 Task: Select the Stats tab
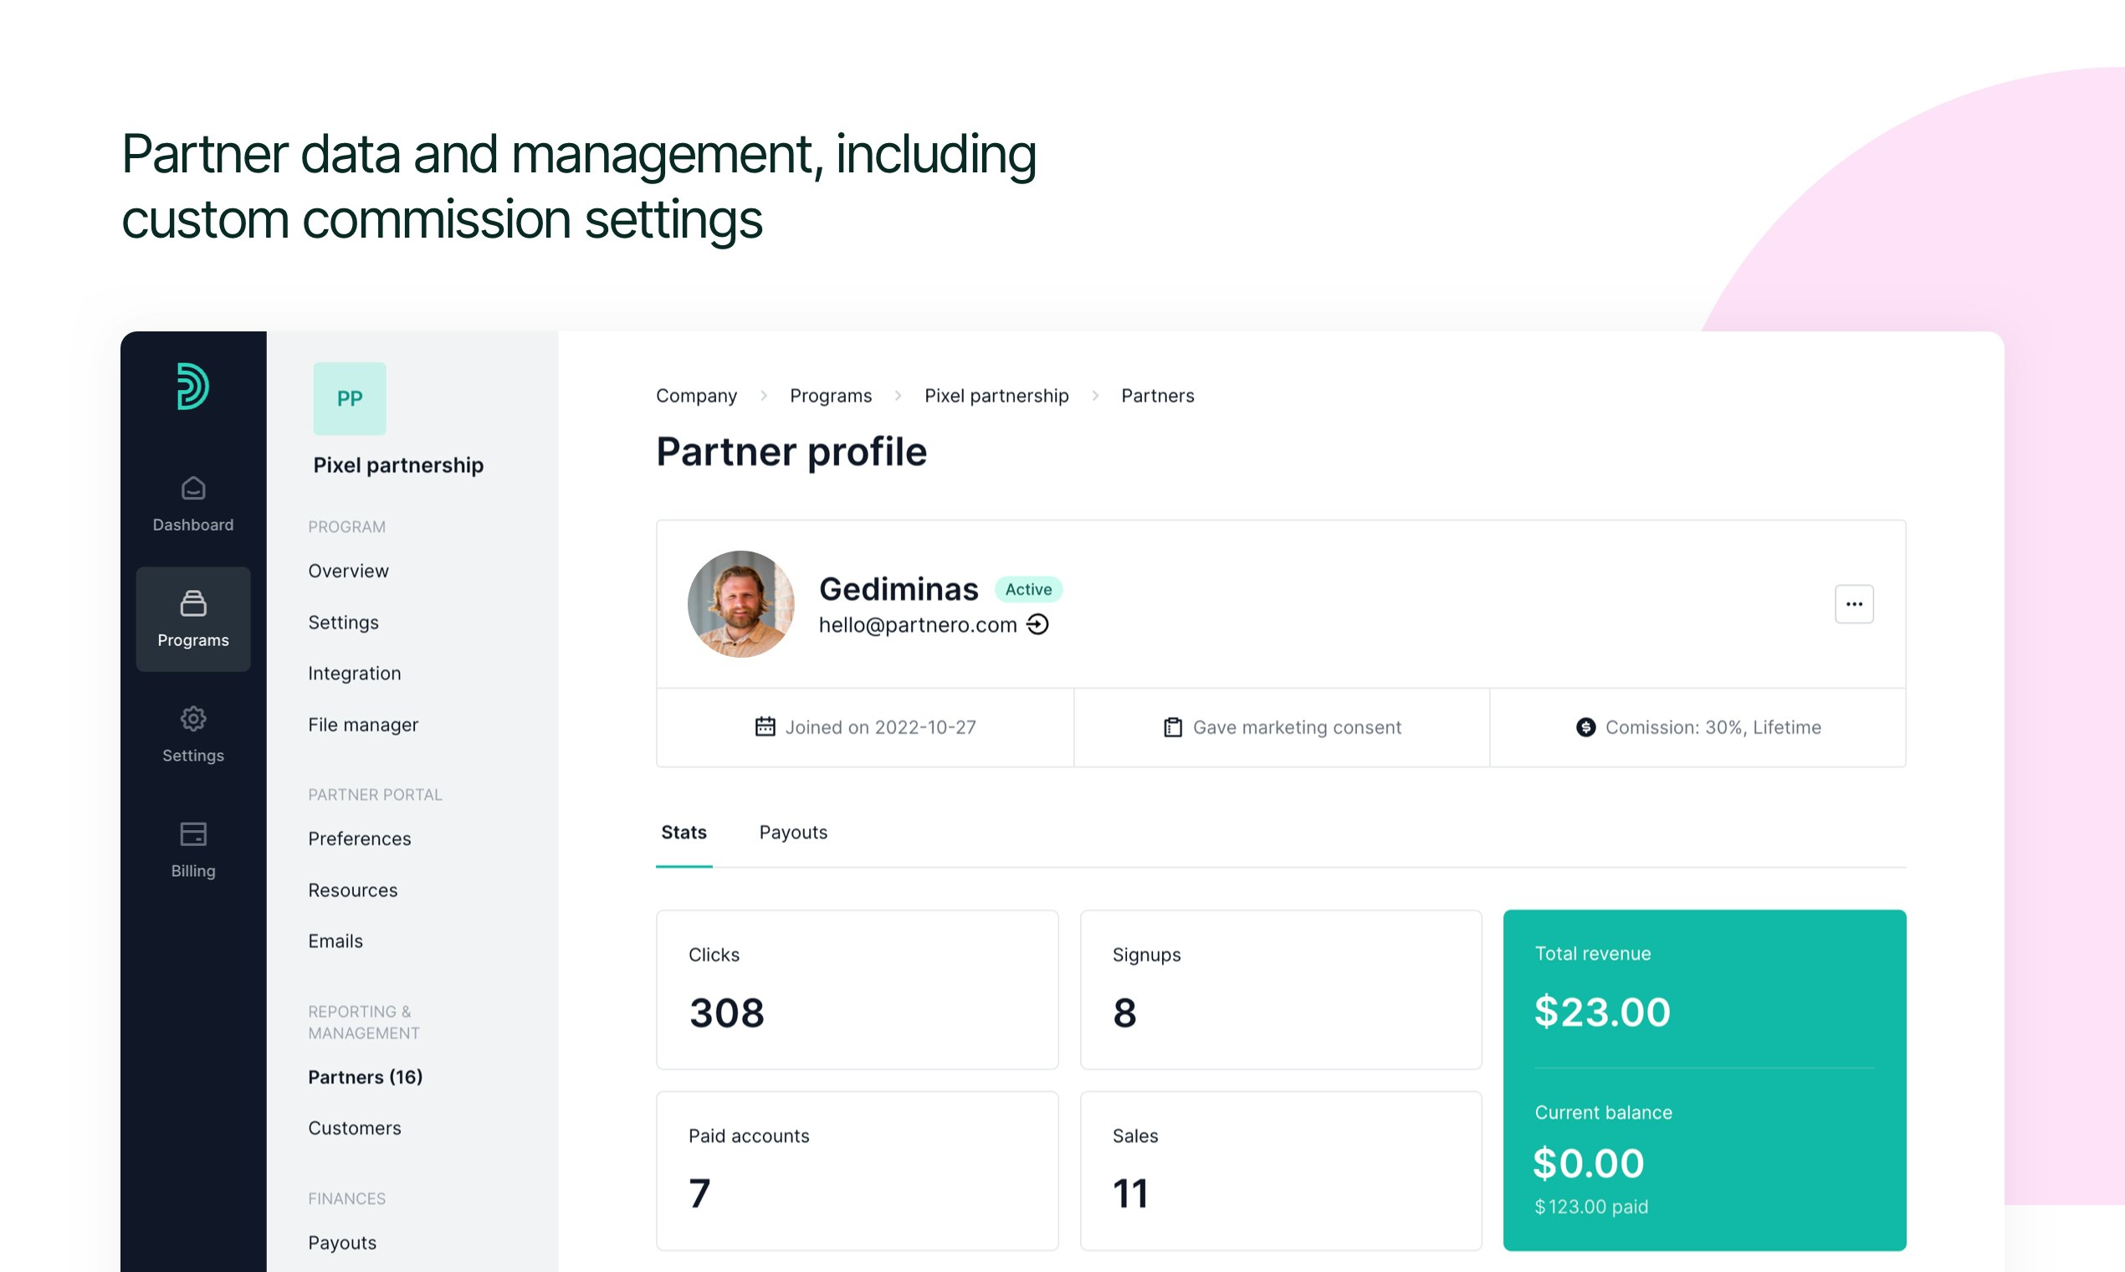click(683, 833)
